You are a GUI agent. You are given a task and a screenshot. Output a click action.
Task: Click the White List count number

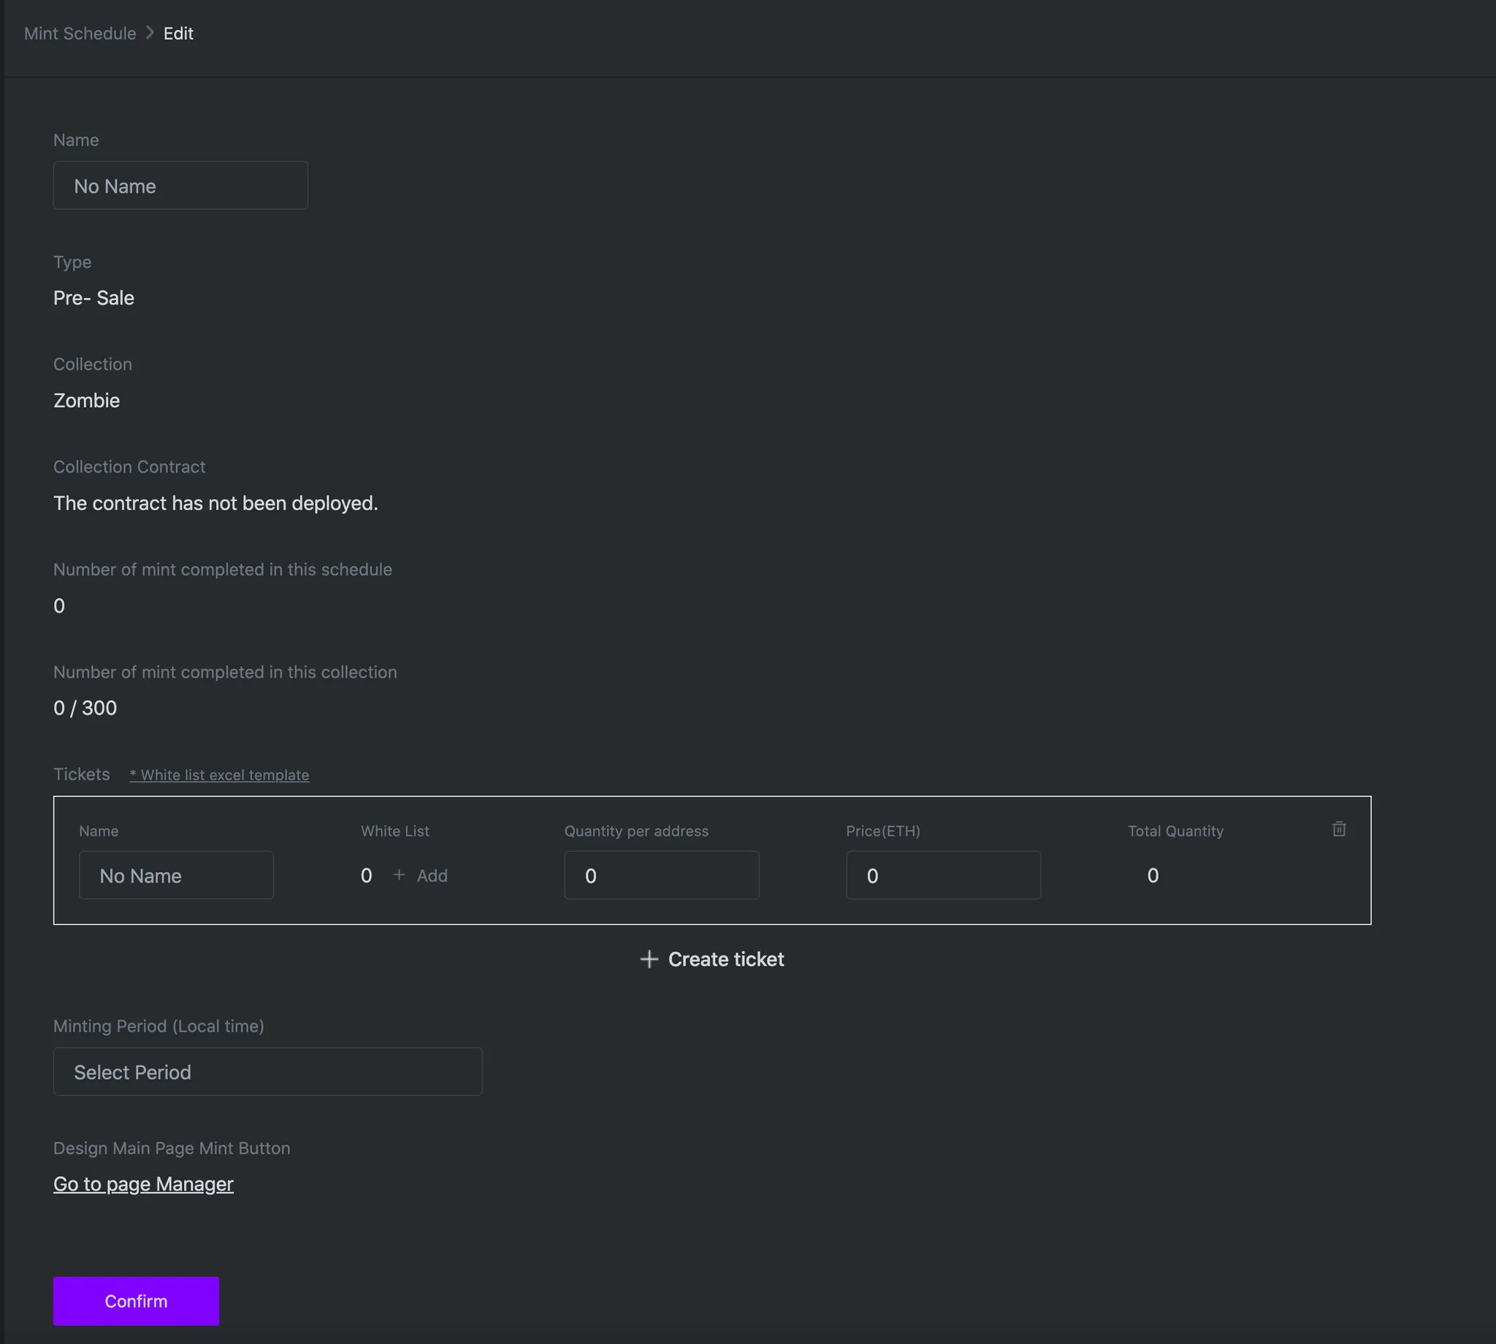click(x=365, y=876)
